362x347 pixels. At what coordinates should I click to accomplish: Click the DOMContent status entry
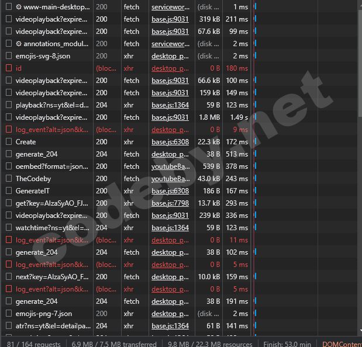pos(342,343)
